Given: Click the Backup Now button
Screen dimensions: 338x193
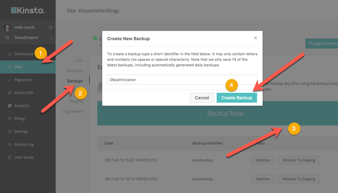Looking at the screenshot, I should (x=218, y=113).
